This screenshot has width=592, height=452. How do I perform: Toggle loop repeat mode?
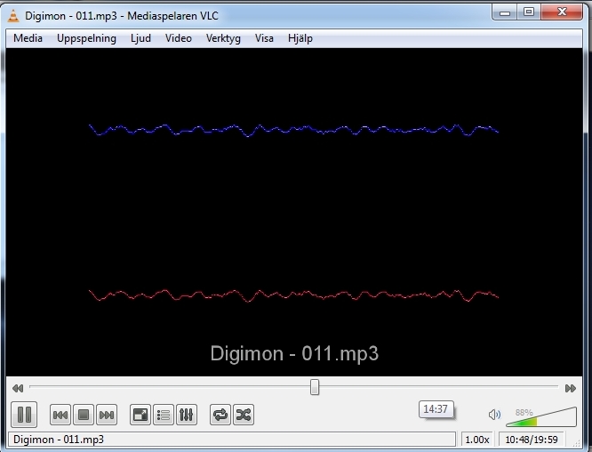[x=220, y=415]
